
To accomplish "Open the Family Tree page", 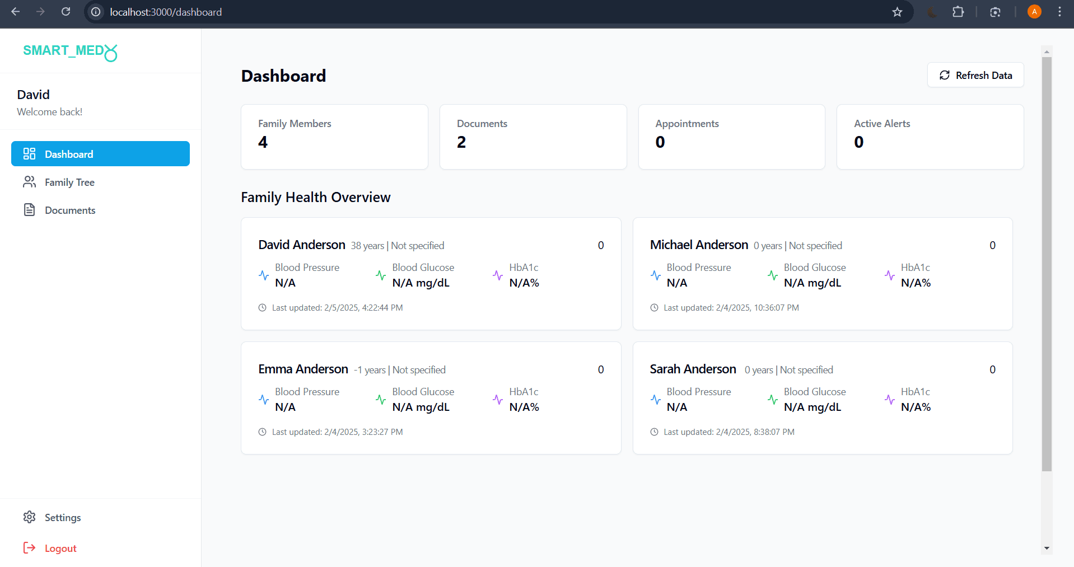I will 69,182.
